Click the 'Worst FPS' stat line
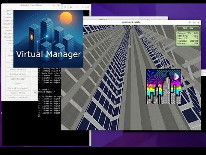The width and height of the screenshot is (206, 155). [x=188, y=38]
